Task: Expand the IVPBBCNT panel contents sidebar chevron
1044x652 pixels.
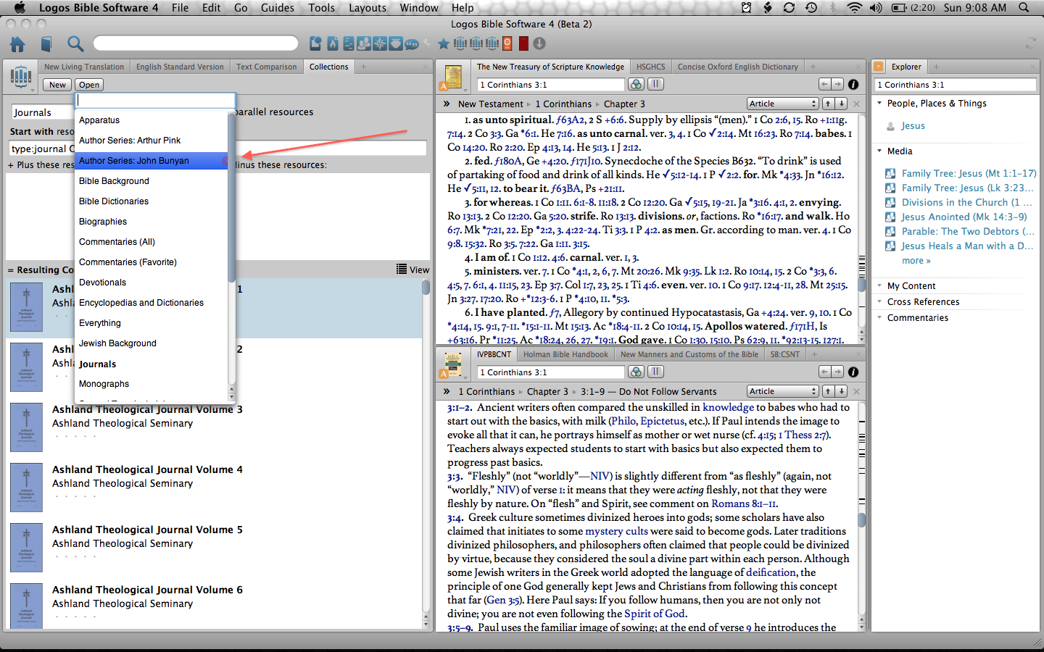Action: [447, 391]
